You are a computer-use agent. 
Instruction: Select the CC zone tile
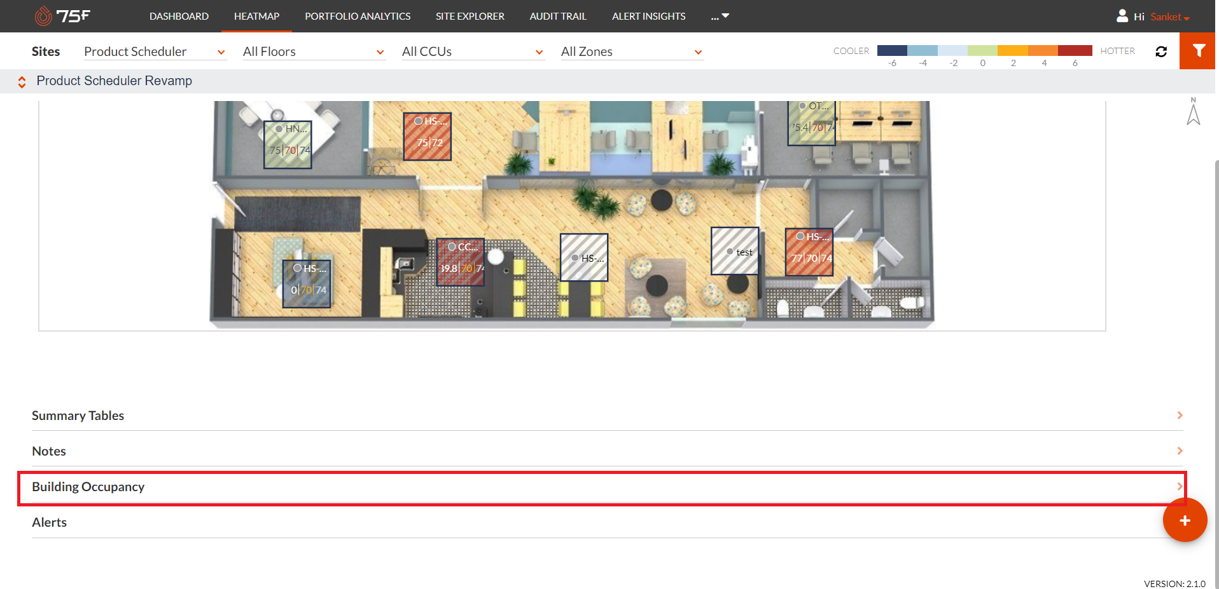tap(461, 262)
